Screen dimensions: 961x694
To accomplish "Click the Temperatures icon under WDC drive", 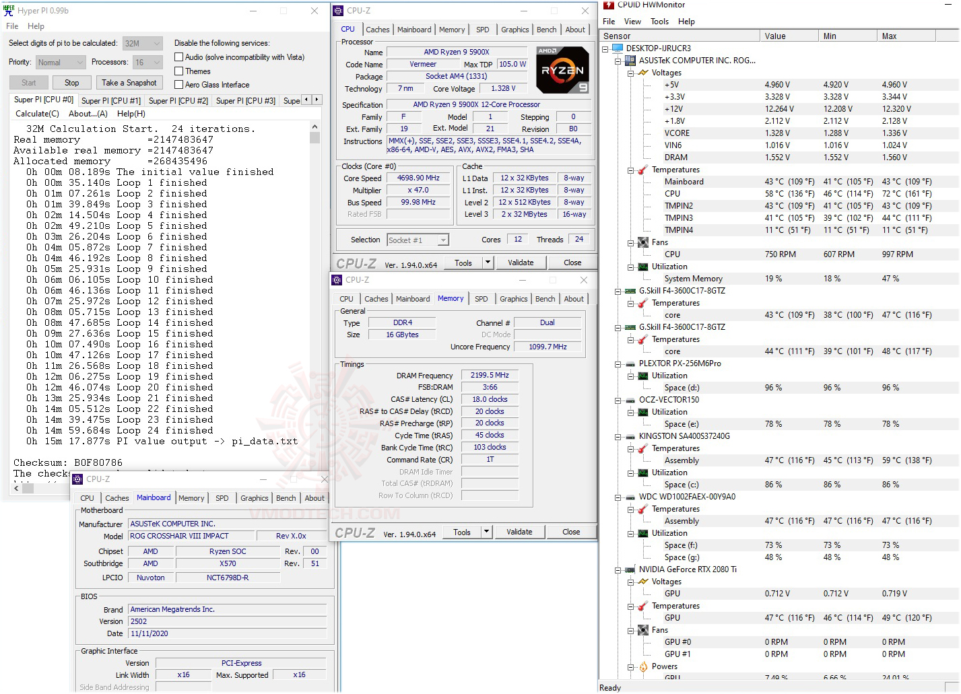I will [643, 509].
